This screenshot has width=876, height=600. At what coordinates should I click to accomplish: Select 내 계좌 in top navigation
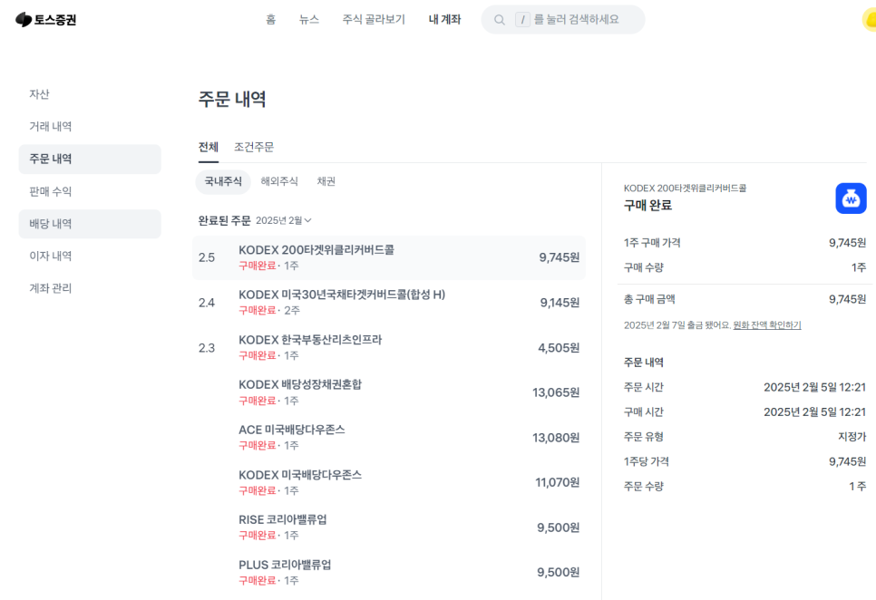(444, 20)
